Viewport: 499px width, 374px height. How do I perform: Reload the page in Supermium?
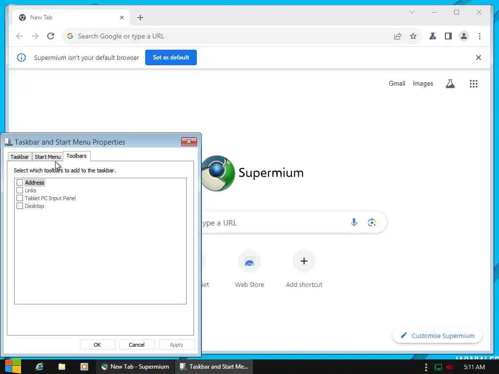click(51, 36)
